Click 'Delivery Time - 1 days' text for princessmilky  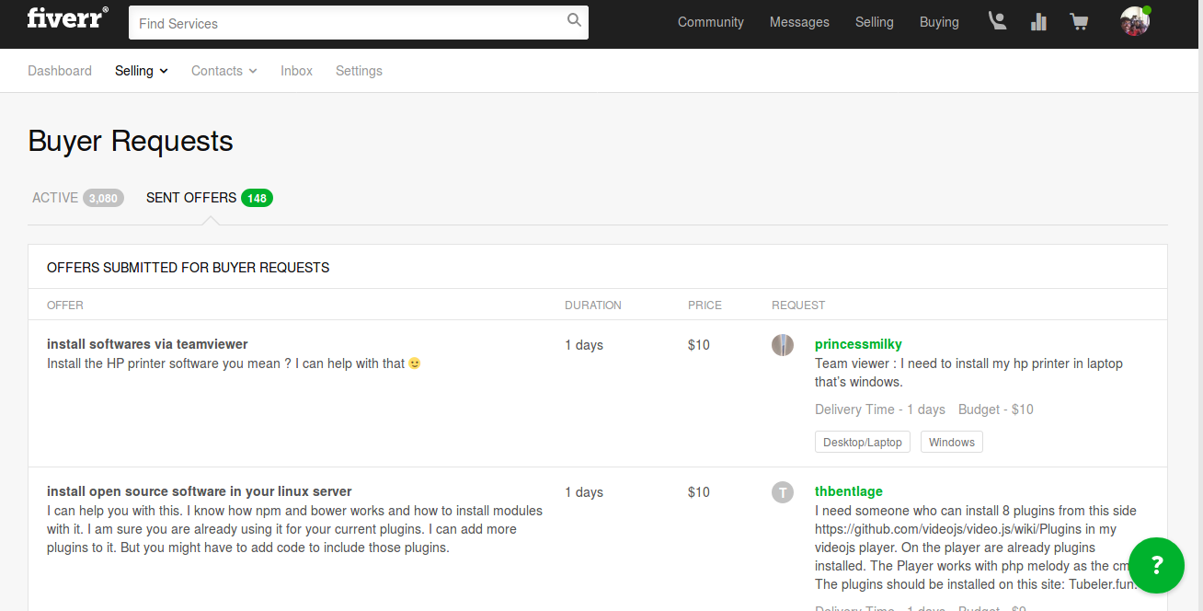[880, 409]
